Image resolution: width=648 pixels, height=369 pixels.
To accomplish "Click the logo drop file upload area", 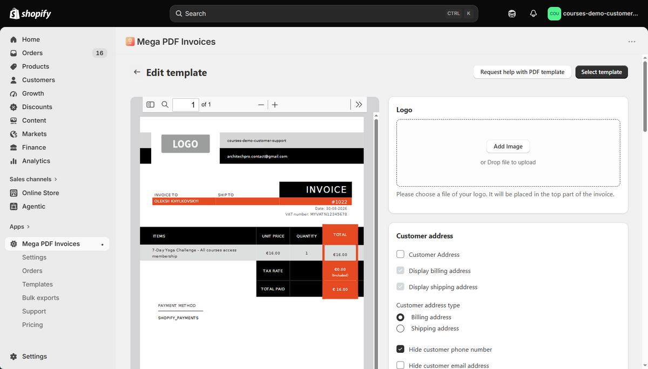I will point(508,153).
